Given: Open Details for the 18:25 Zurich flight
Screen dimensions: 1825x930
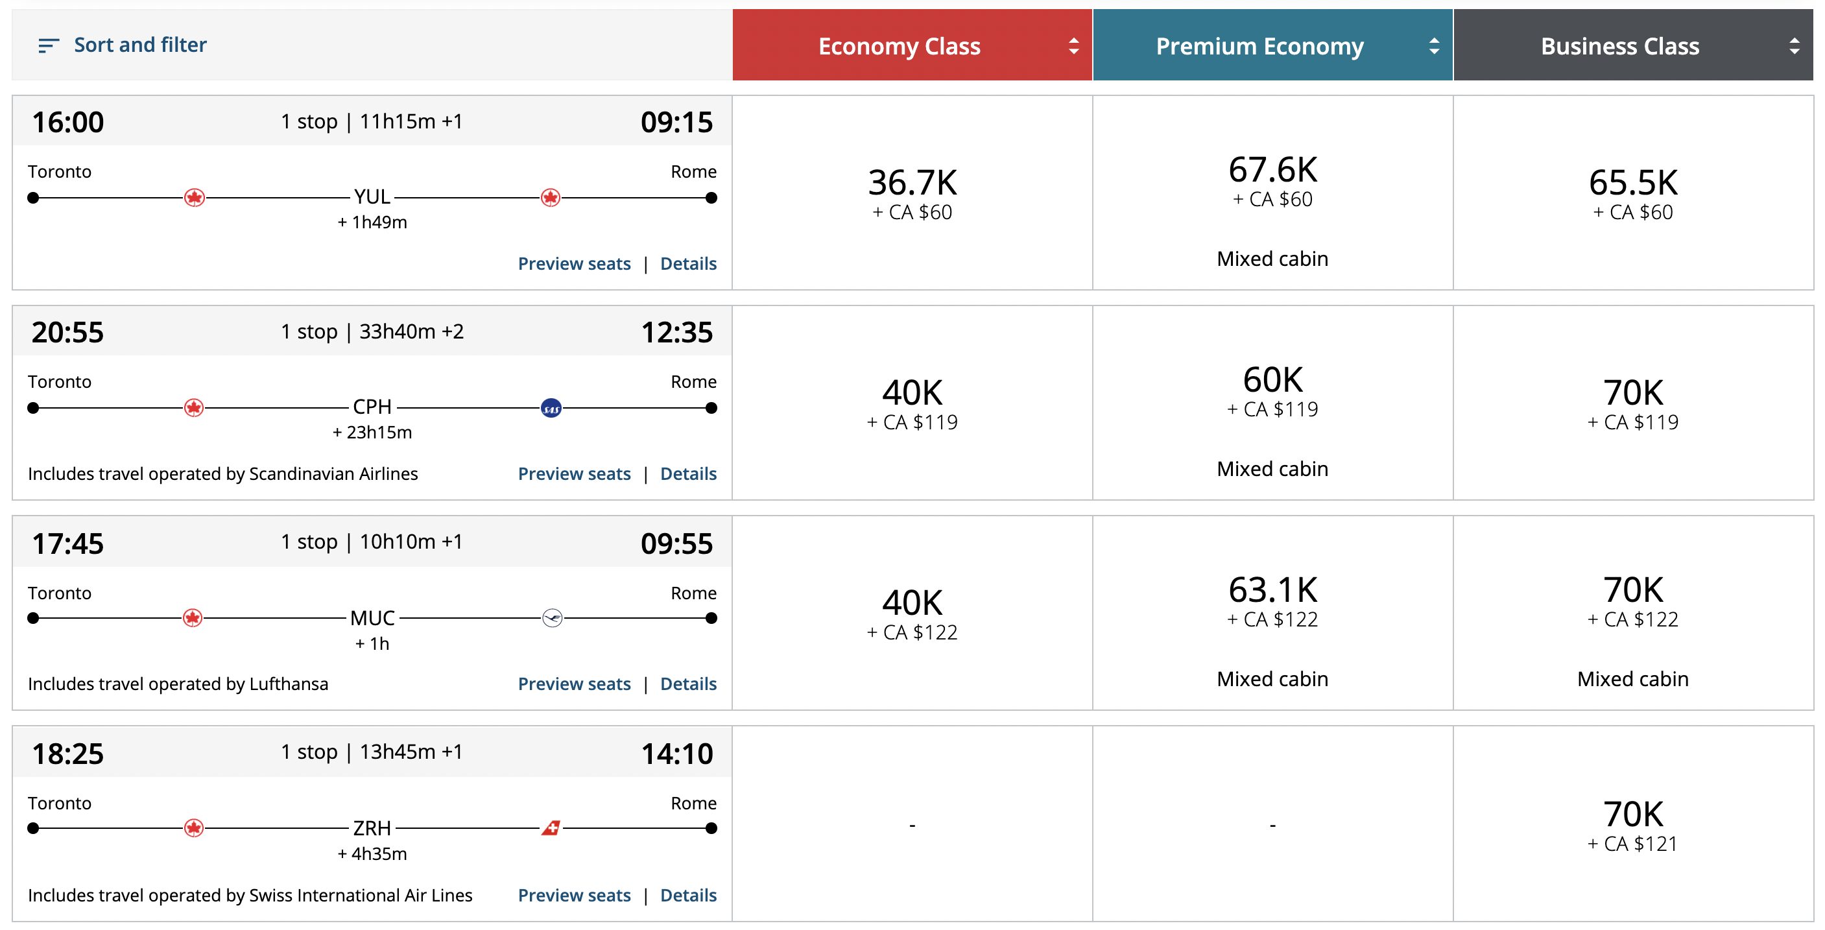Looking at the screenshot, I should pos(688,894).
